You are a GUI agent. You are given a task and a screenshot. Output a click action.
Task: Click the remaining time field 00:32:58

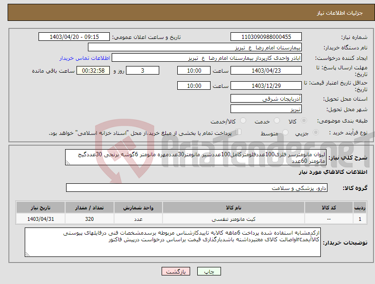tap(93, 70)
